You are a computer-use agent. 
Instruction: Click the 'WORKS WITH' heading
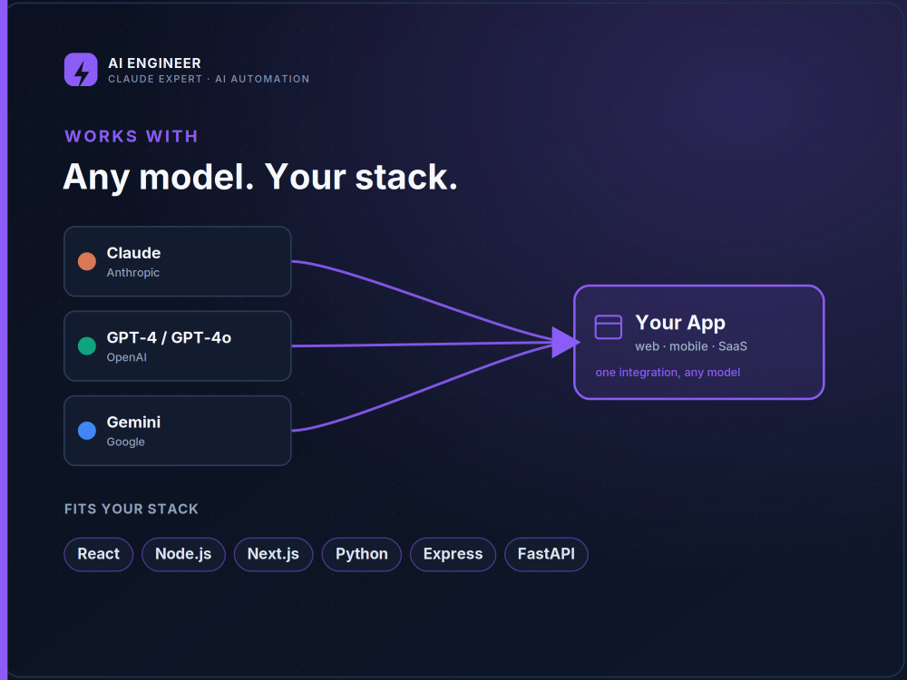(x=132, y=137)
